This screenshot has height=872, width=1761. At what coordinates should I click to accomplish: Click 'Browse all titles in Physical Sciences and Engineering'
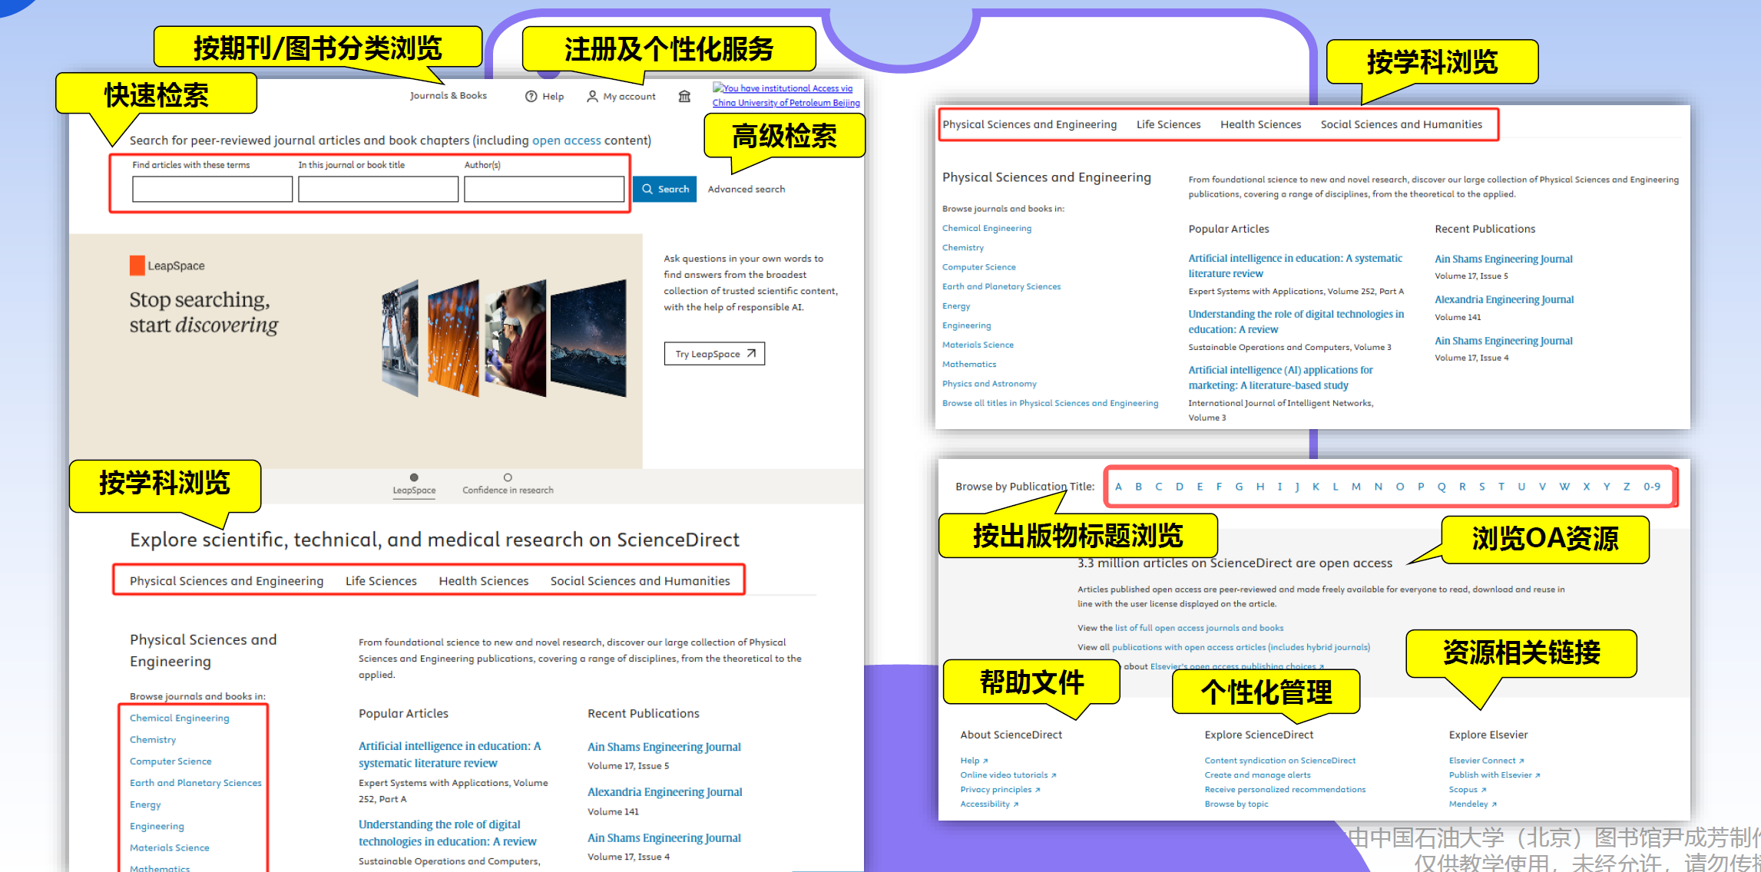1050,403
